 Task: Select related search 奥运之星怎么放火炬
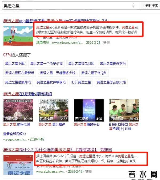[x=111, y=82]
